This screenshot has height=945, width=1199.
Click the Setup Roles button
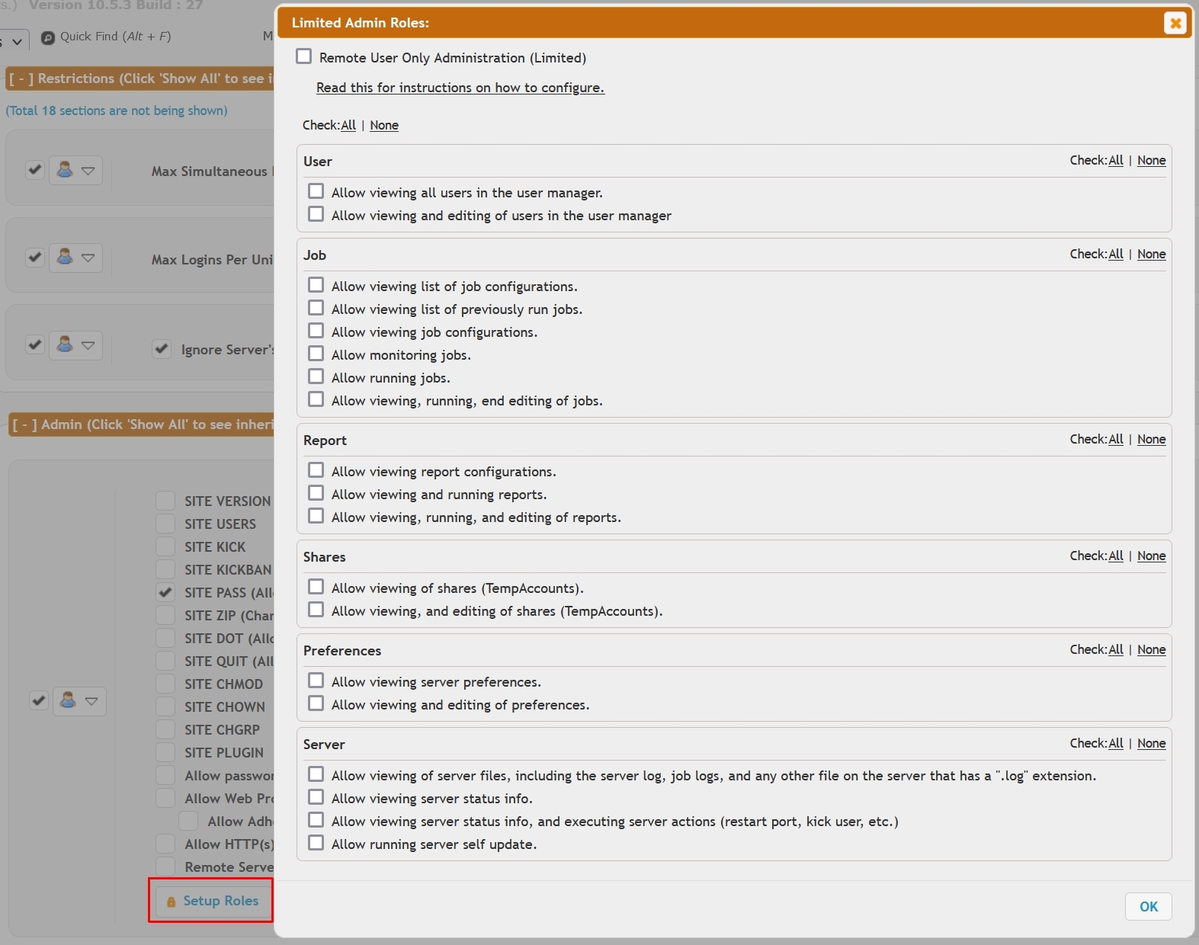point(213,901)
